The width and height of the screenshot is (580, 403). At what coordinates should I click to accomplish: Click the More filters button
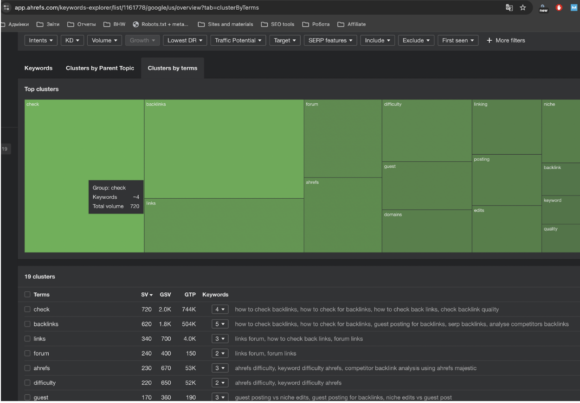[505, 40]
